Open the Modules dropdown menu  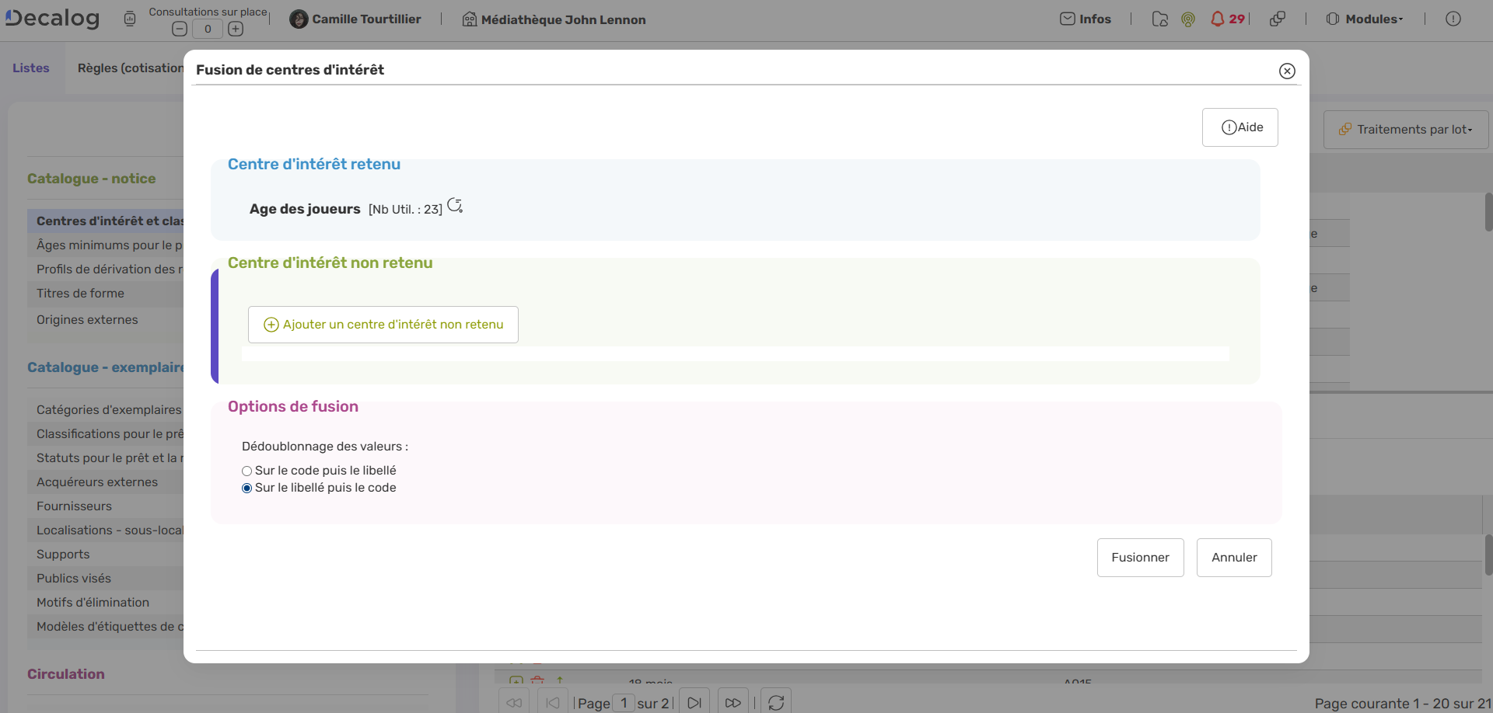pyautogui.click(x=1365, y=19)
